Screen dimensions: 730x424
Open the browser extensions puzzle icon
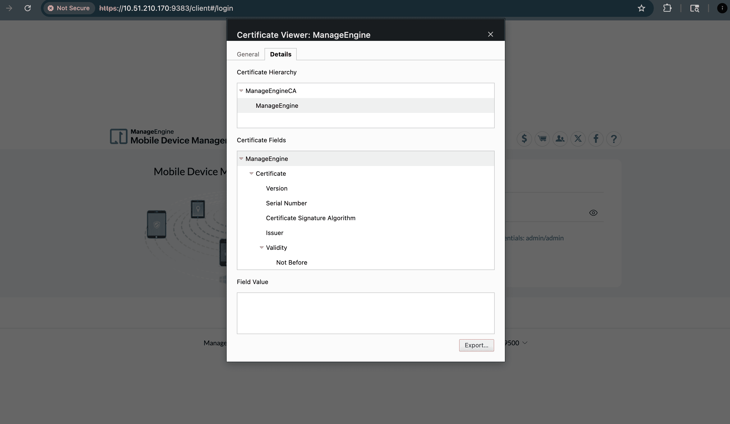pyautogui.click(x=667, y=8)
